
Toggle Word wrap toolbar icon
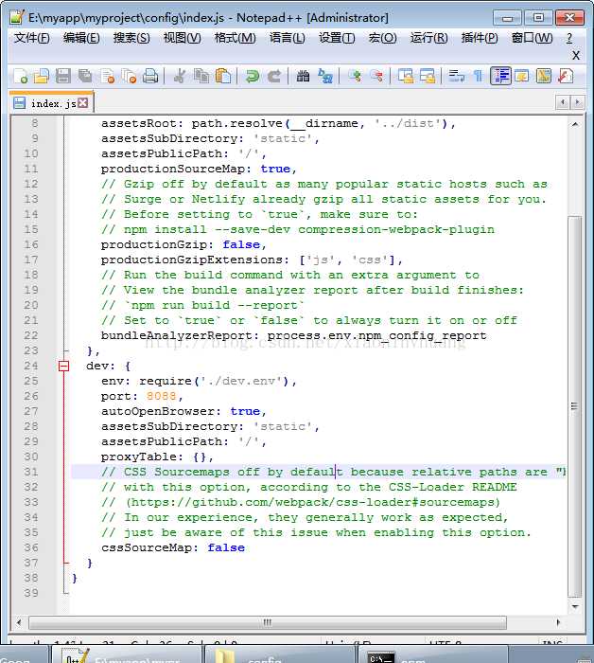(x=457, y=76)
